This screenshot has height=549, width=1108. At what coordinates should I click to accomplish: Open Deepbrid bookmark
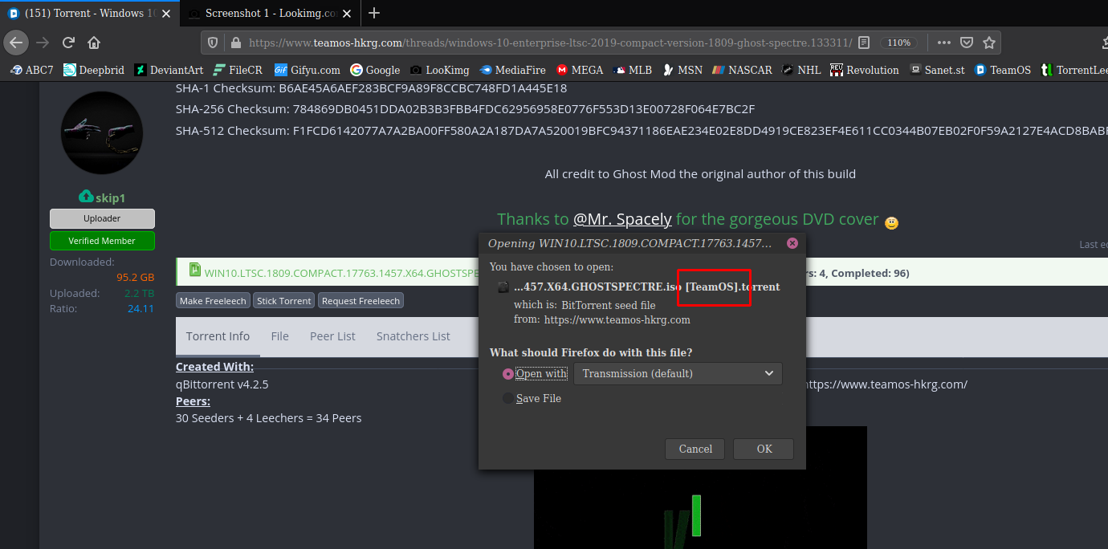94,70
